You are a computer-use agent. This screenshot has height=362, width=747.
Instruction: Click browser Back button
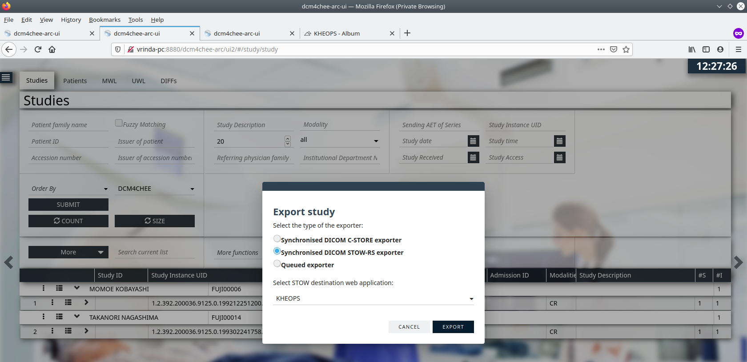9,49
